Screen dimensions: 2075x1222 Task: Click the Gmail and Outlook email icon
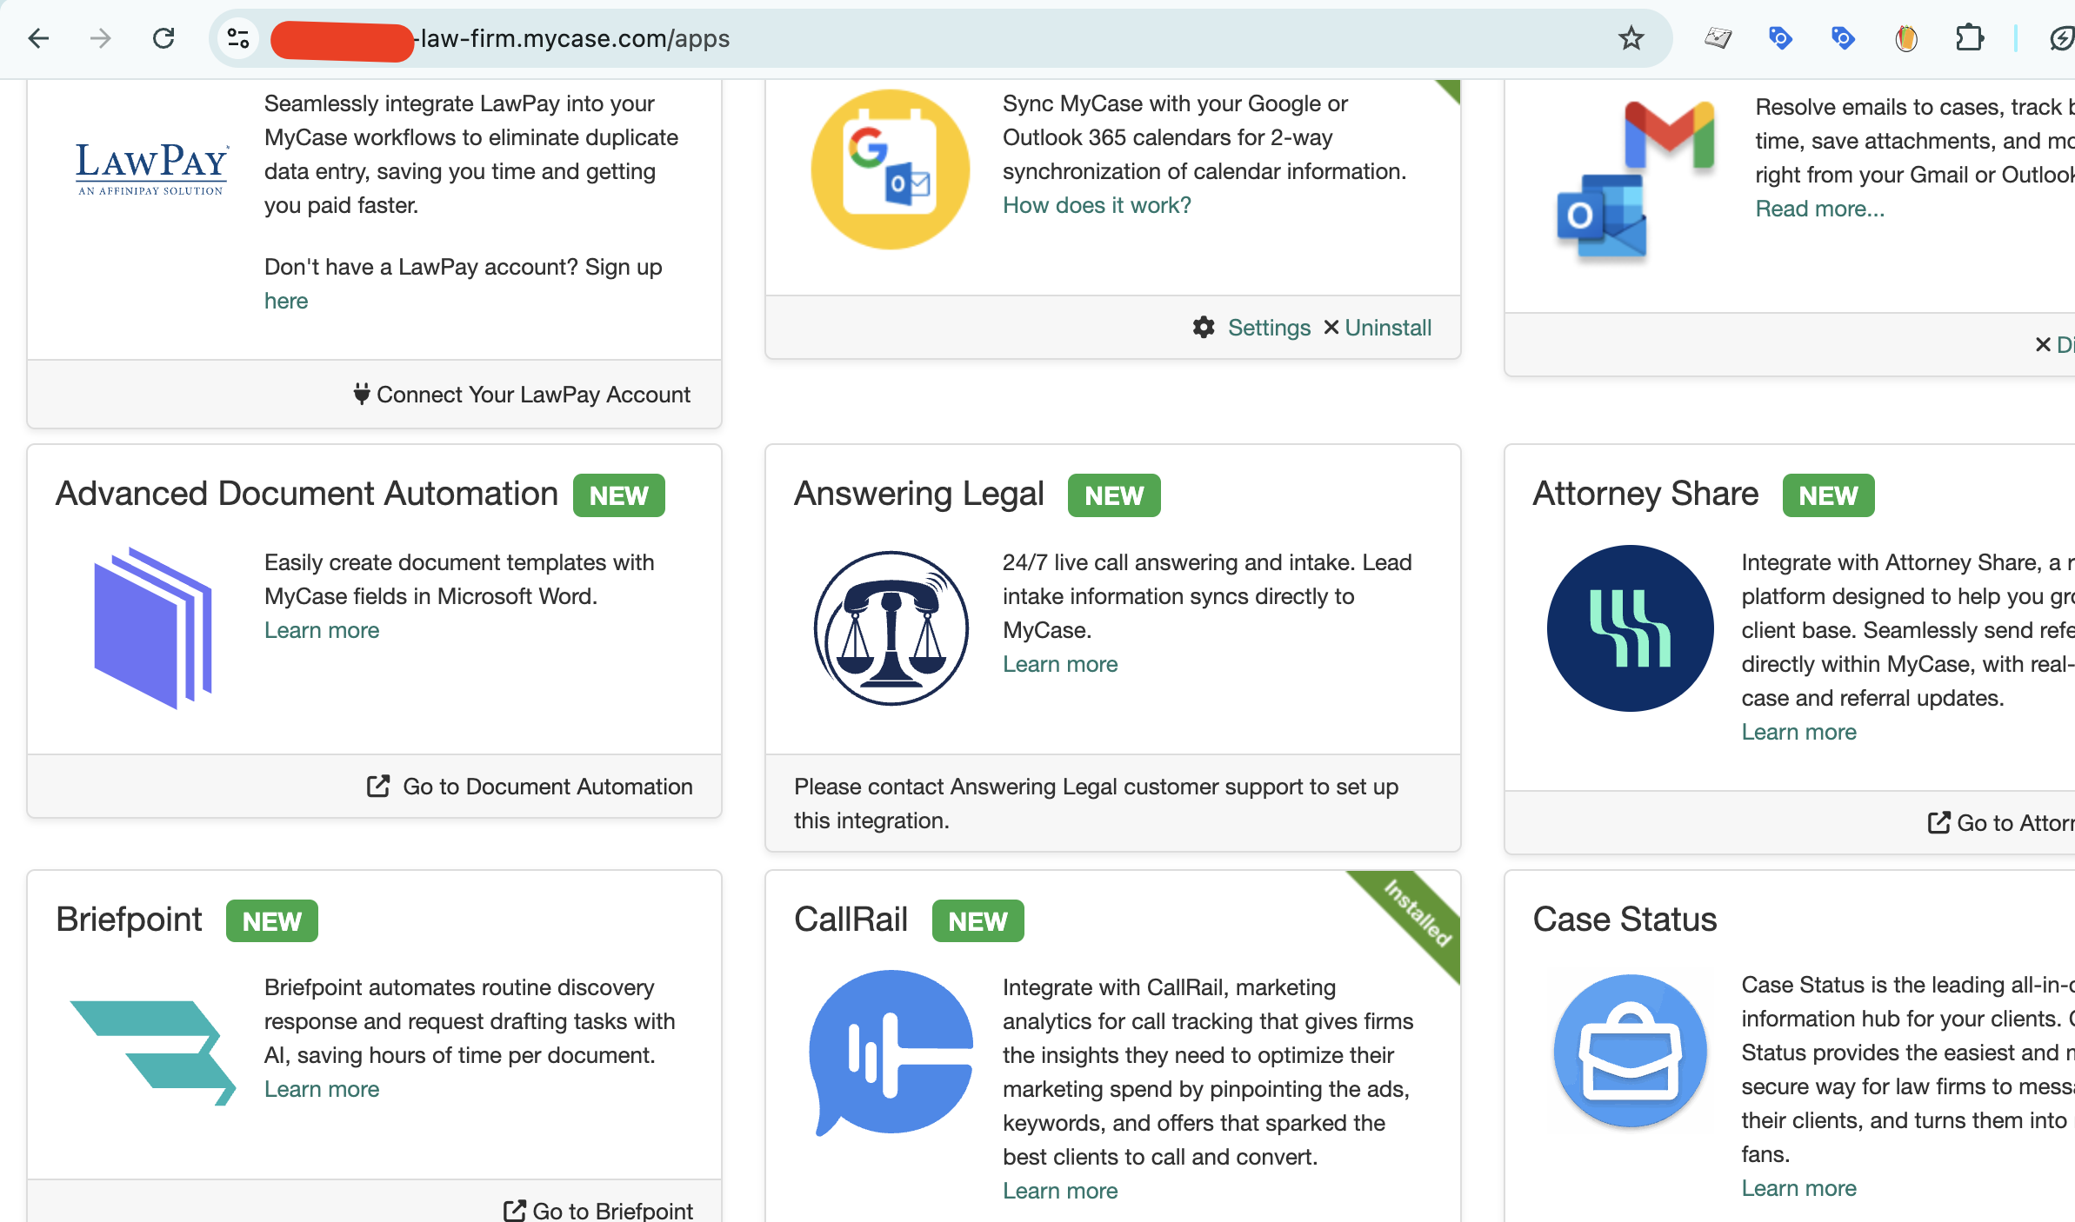coord(1635,181)
